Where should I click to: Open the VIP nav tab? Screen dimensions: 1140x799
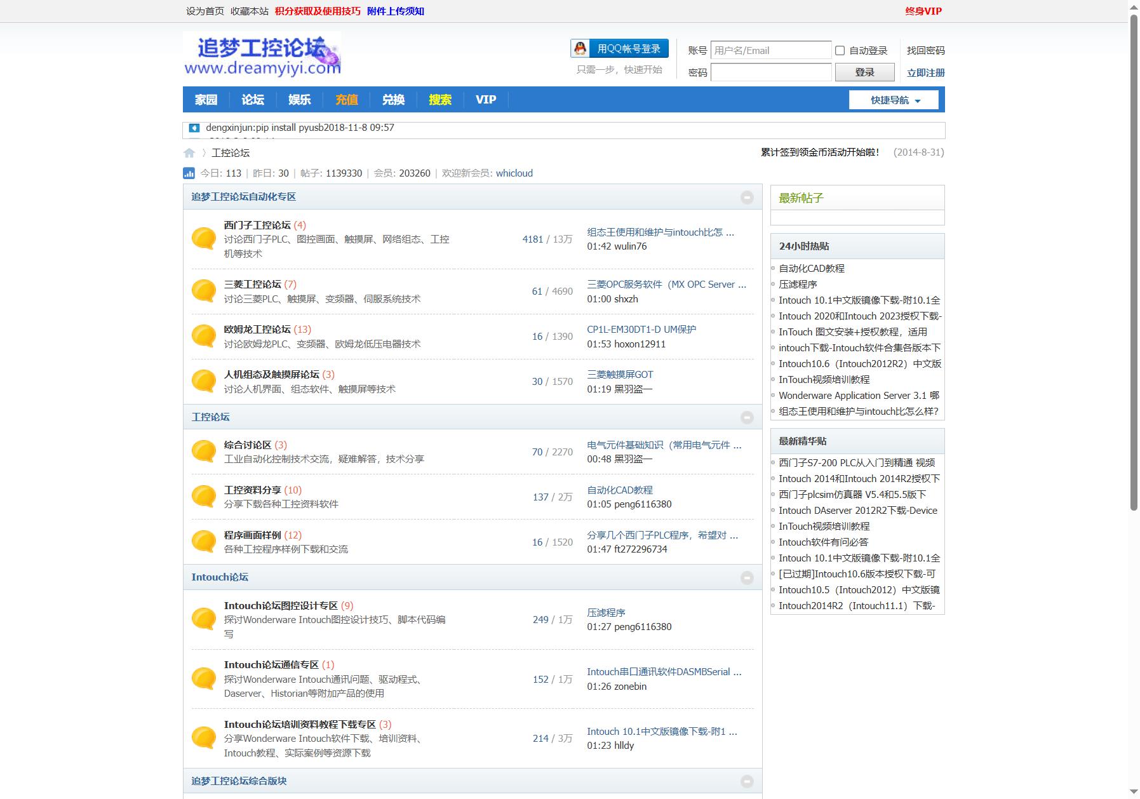point(486,100)
